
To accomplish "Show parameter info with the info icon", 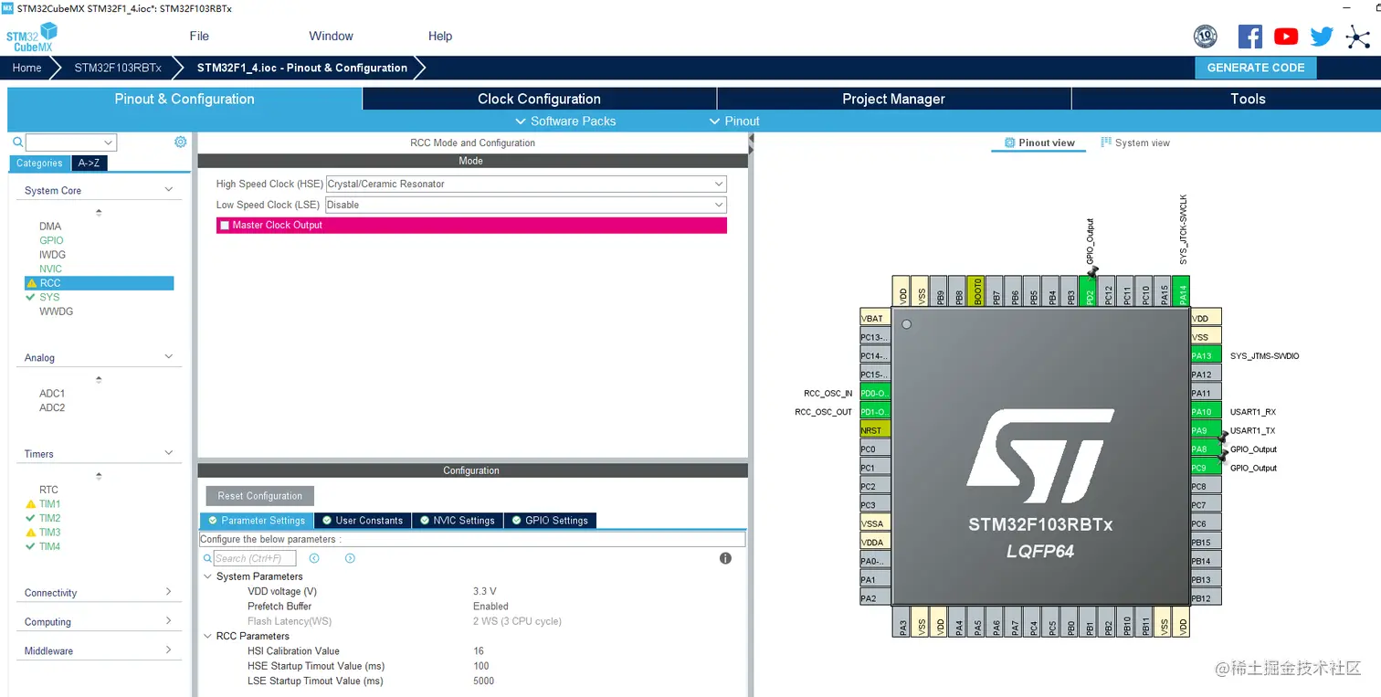I will pyautogui.click(x=725, y=558).
